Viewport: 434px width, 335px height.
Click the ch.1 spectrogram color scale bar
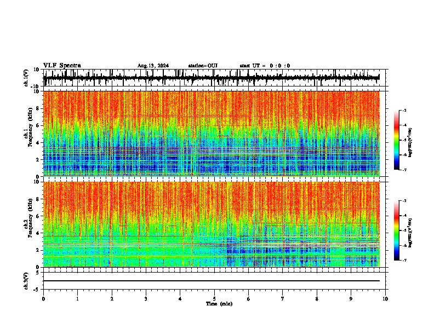coord(397,140)
